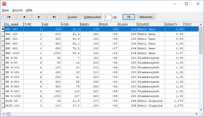The image size is (204, 117).
Task: Click the DENSITY column header
Action: [174, 25]
